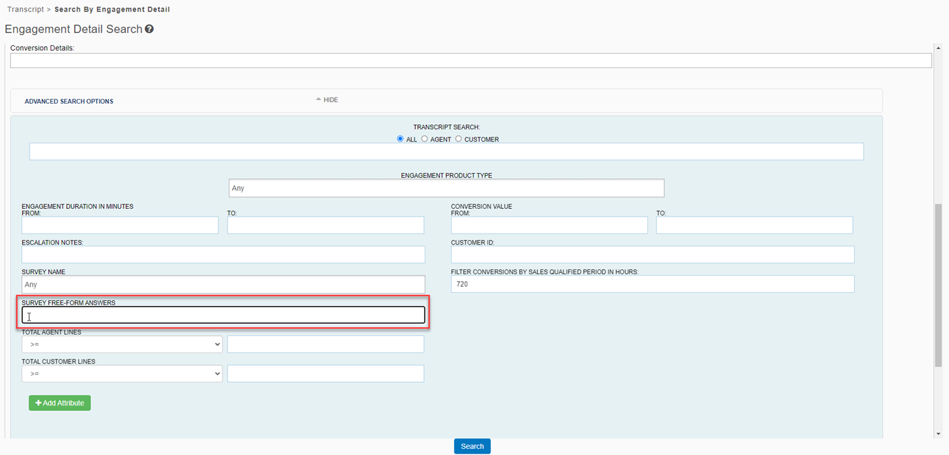Click the Customer ID input field
This screenshot has height=455, width=949.
[652, 255]
